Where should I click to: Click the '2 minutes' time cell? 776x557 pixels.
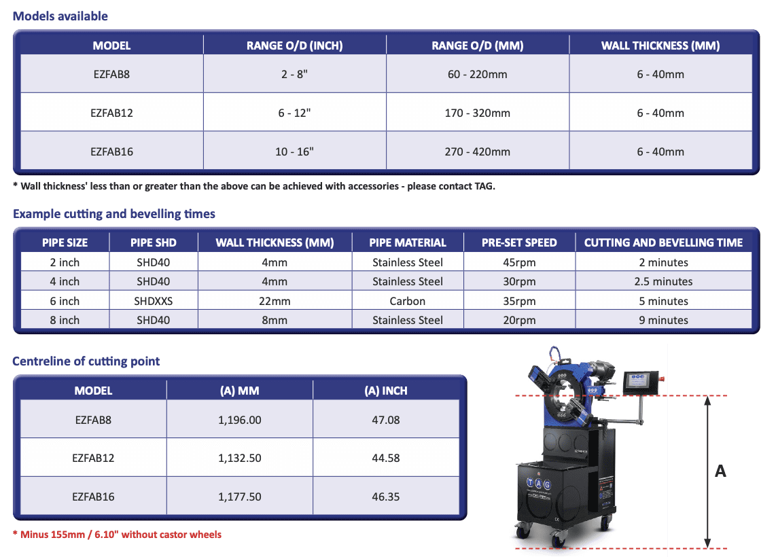tap(664, 262)
